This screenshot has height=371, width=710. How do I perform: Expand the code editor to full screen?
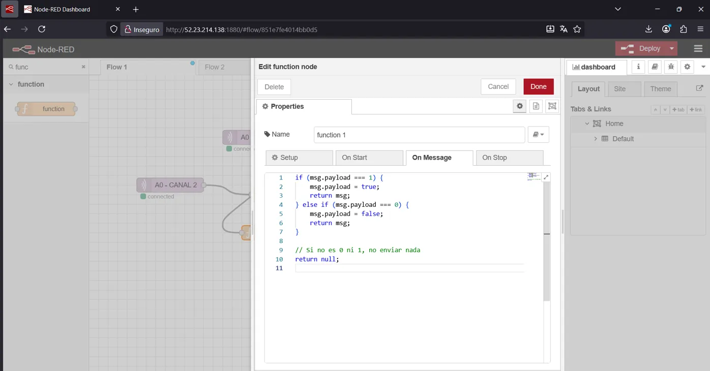click(546, 177)
